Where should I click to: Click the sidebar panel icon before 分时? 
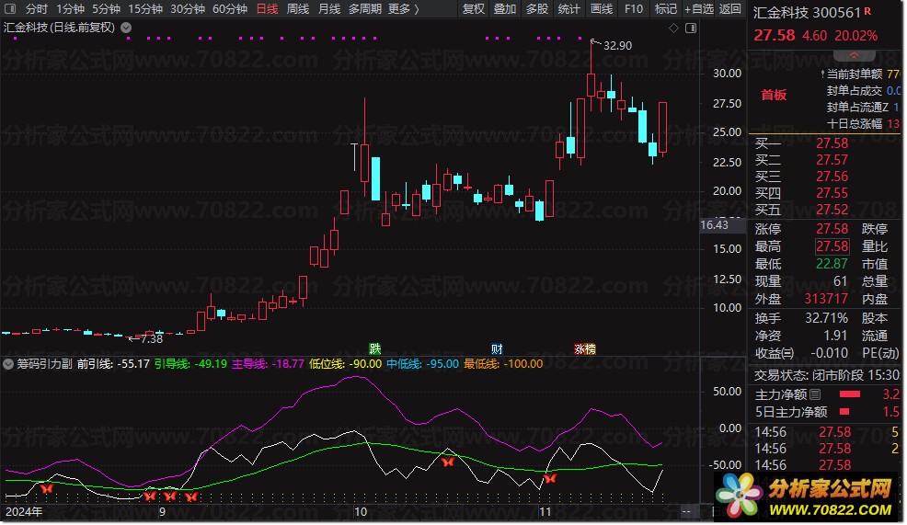pos(10,8)
